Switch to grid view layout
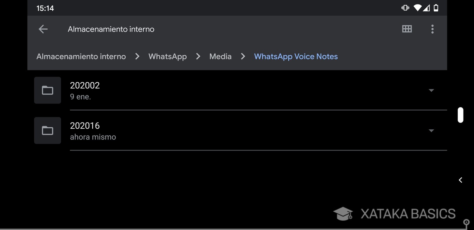This screenshot has width=474, height=230. tap(407, 29)
